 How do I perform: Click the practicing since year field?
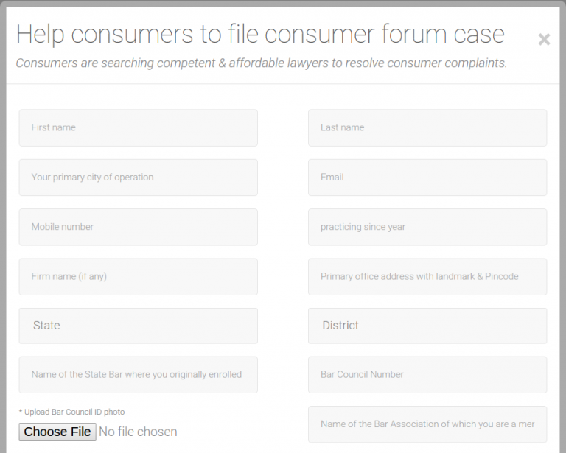coord(427,227)
